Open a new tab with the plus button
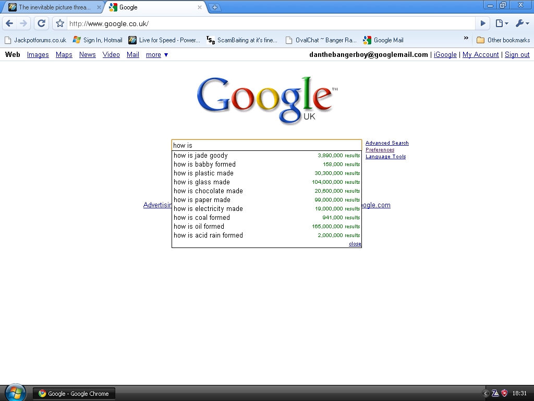Viewport: 534px width, 401px height. click(214, 7)
